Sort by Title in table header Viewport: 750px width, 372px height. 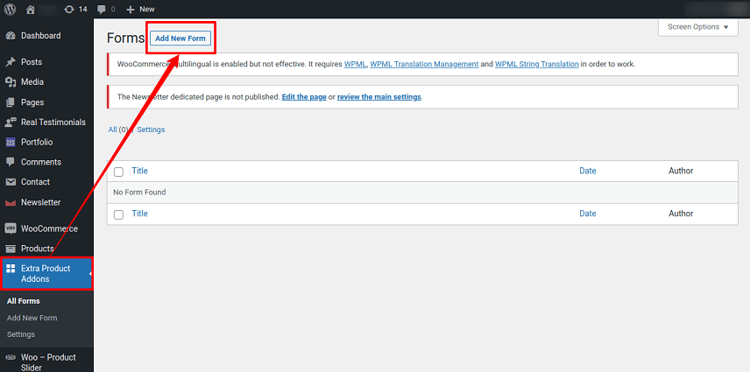[139, 171]
